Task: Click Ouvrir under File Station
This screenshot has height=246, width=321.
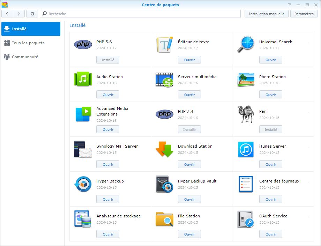Action: click(189, 234)
